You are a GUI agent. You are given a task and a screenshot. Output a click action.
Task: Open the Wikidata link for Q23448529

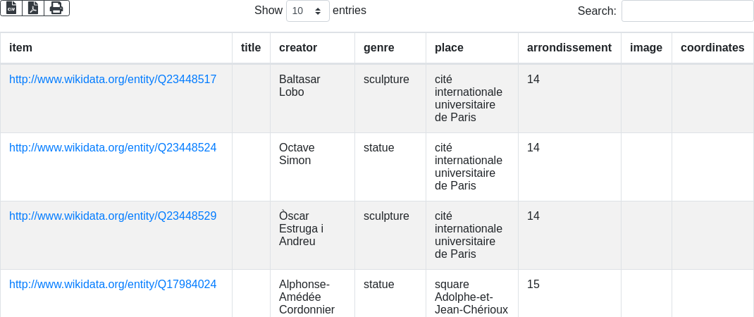tap(113, 216)
